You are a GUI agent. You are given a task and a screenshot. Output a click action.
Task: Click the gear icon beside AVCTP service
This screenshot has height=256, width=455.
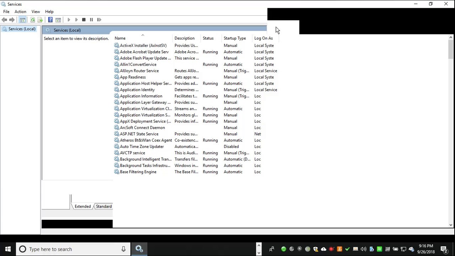point(117,153)
